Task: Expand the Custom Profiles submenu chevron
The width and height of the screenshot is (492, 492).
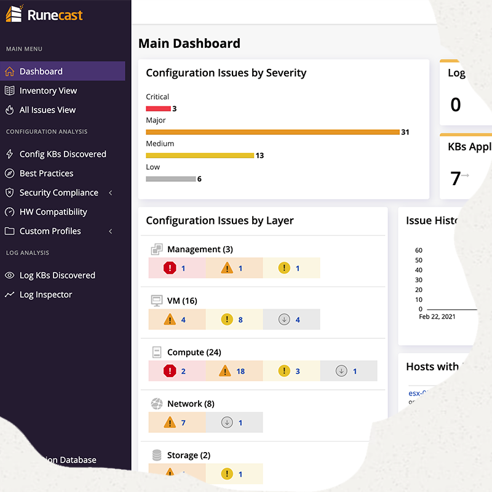Action: pos(111,231)
